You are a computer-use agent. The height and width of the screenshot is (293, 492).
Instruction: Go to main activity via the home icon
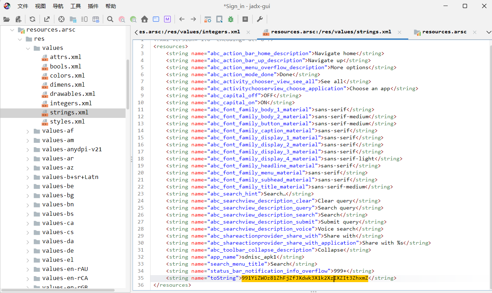click(x=145, y=19)
